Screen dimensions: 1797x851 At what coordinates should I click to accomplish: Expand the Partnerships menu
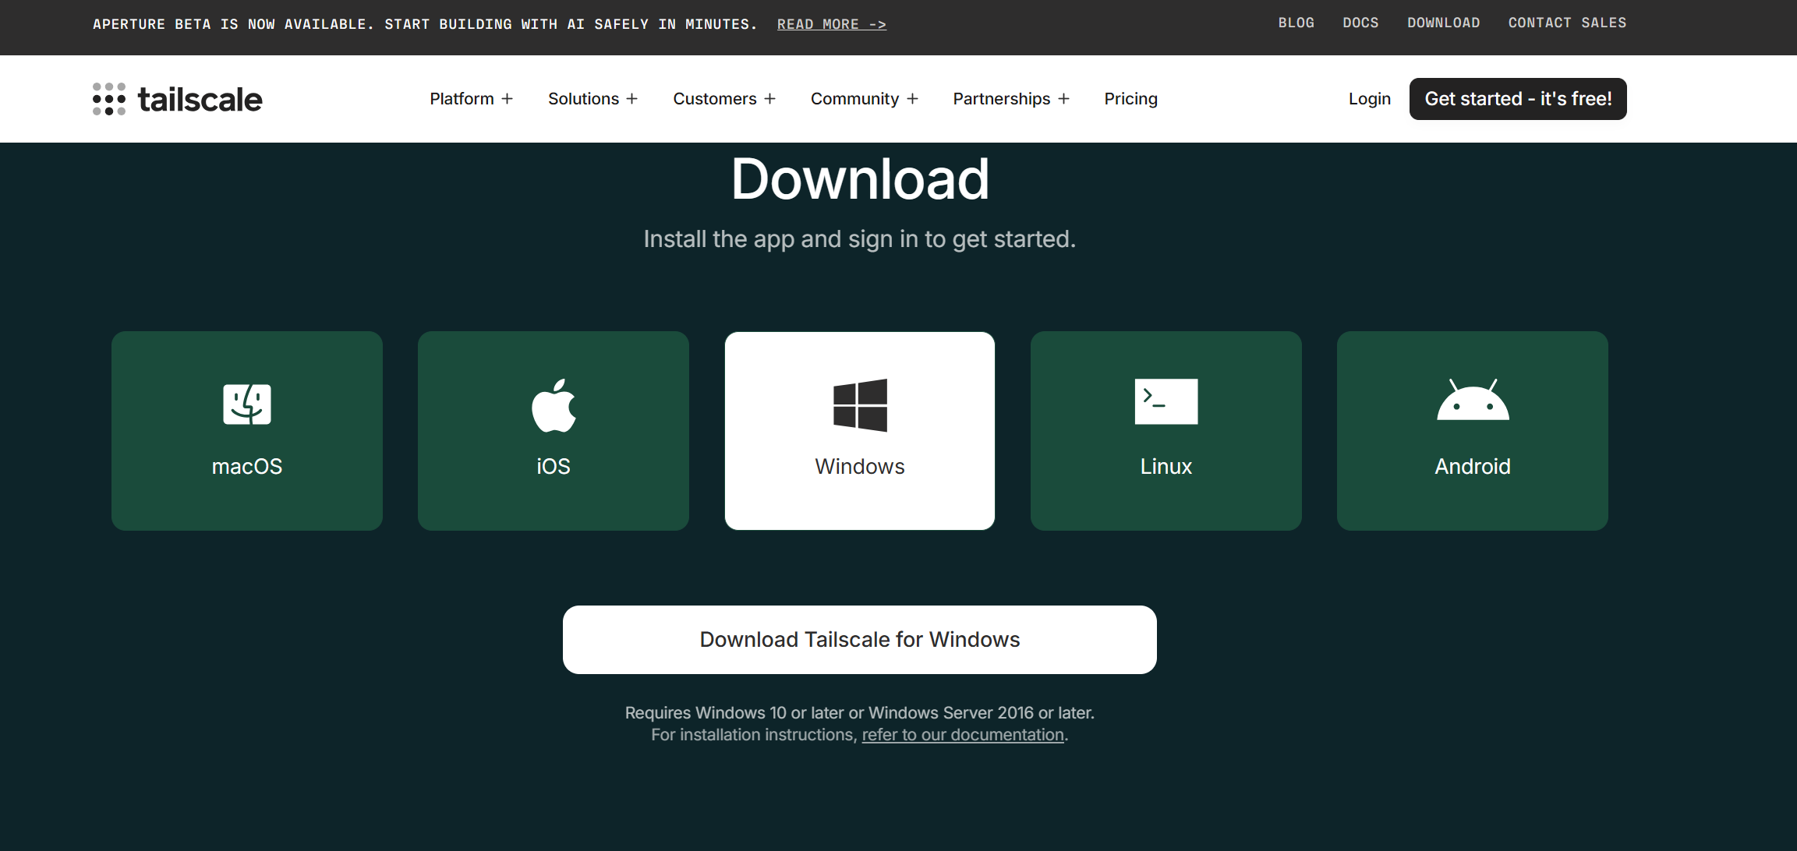point(1010,99)
